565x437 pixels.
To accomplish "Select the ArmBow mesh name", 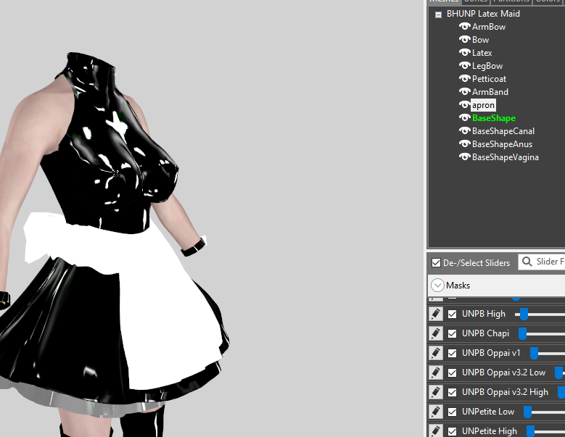I will [x=489, y=27].
